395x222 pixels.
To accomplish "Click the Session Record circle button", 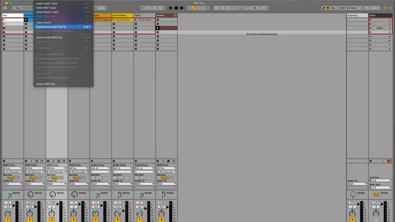I will [x=207, y=8].
